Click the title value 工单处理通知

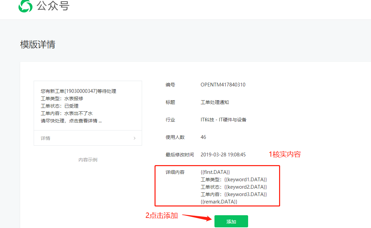pyautogui.click(x=214, y=102)
